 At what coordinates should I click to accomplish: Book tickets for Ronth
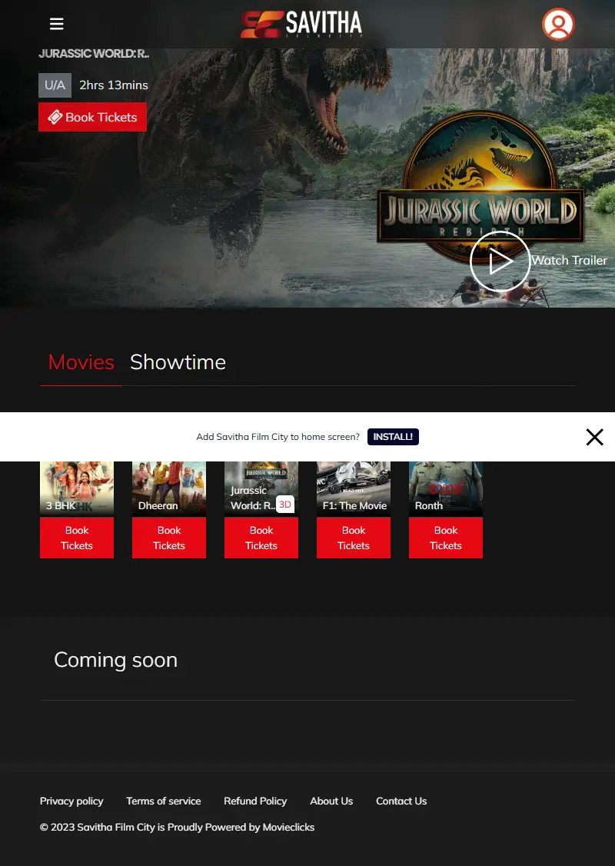point(446,538)
